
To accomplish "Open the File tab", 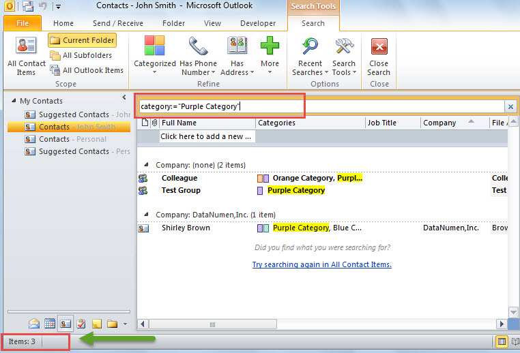I will tap(23, 23).
